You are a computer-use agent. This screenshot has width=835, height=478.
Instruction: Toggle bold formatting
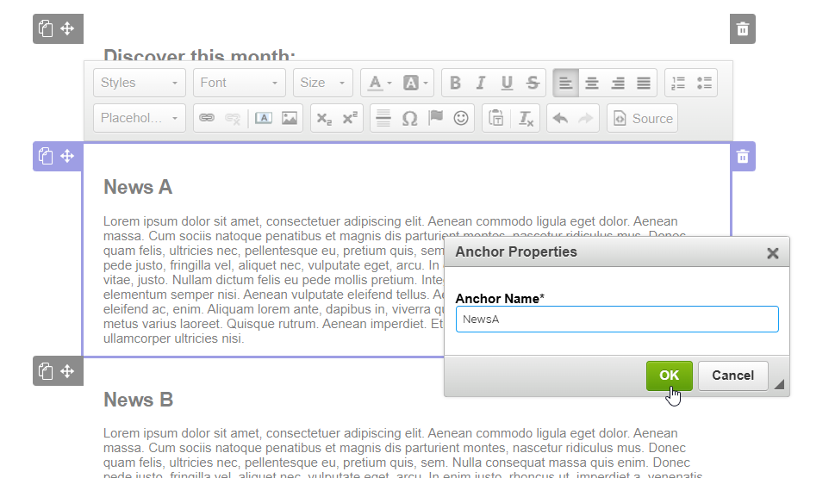(x=455, y=83)
